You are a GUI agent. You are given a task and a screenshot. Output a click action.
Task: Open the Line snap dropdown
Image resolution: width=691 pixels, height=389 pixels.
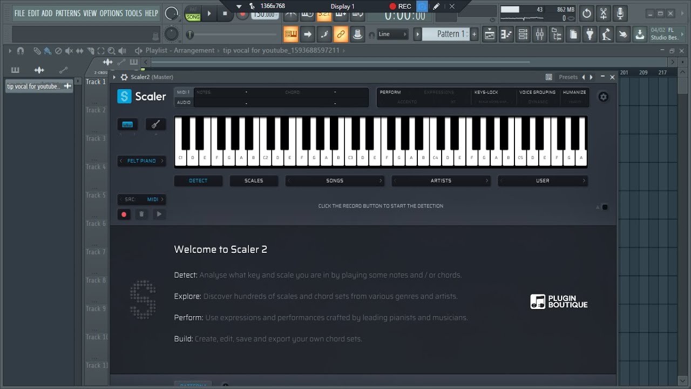[392, 34]
